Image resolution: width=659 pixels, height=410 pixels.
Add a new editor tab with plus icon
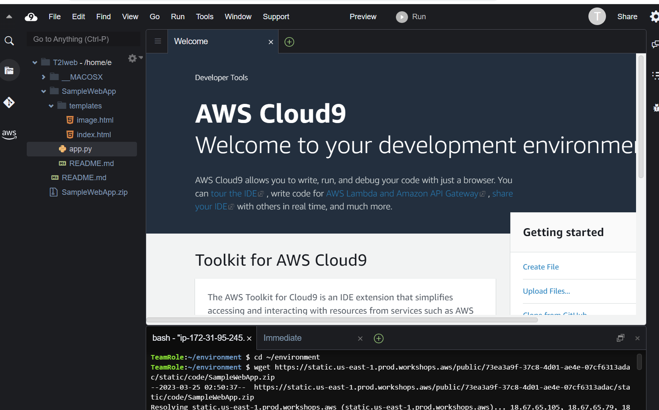click(x=289, y=42)
